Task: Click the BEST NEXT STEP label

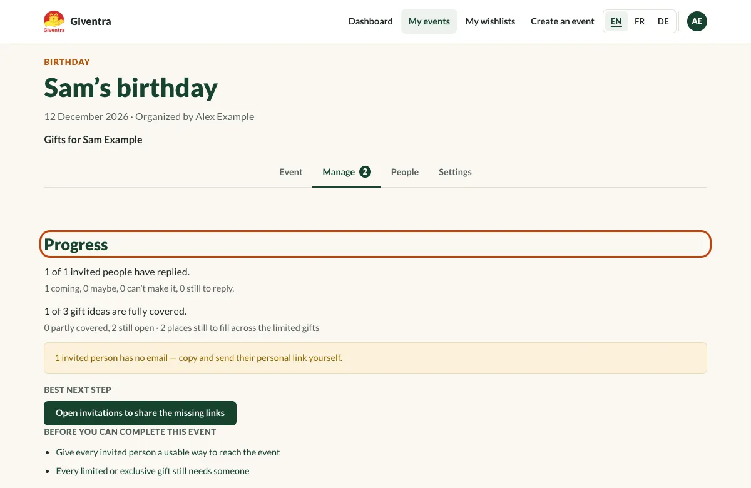Action: coord(78,390)
